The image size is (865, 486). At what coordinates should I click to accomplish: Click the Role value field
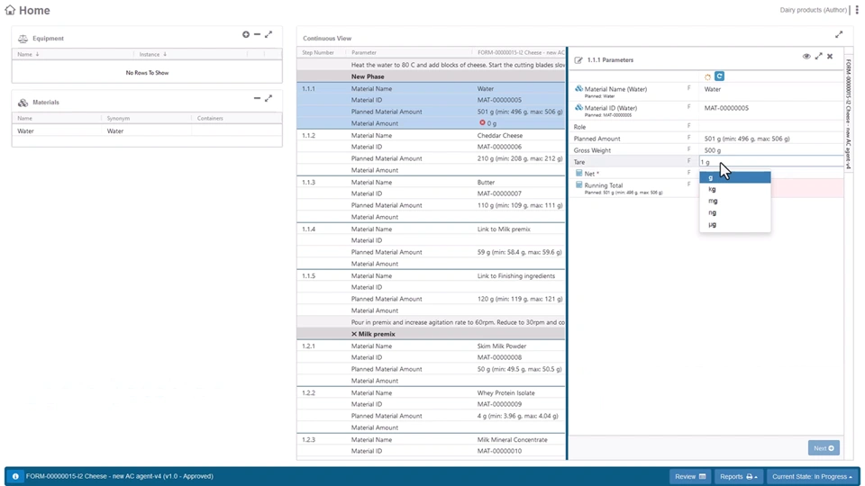pyautogui.click(x=770, y=127)
